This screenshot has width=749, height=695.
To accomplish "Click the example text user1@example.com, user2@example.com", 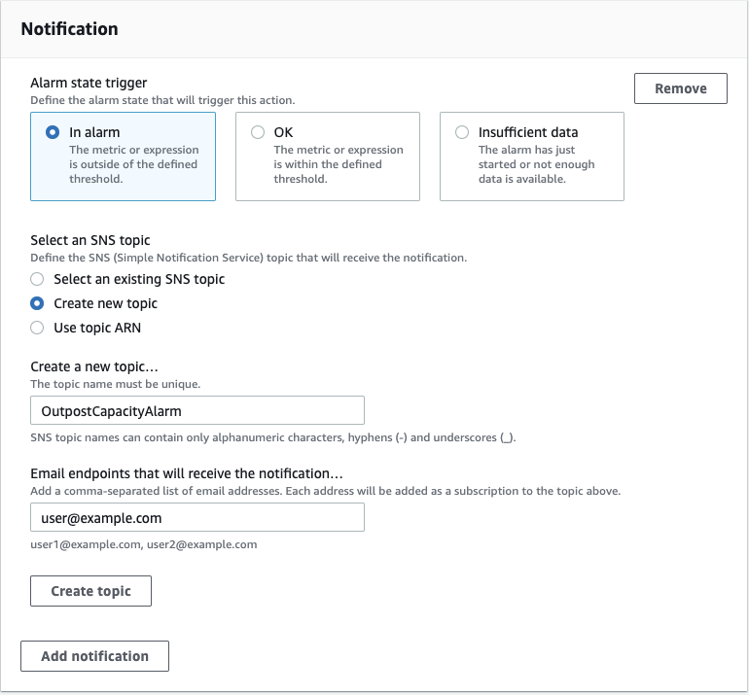I will (x=144, y=544).
